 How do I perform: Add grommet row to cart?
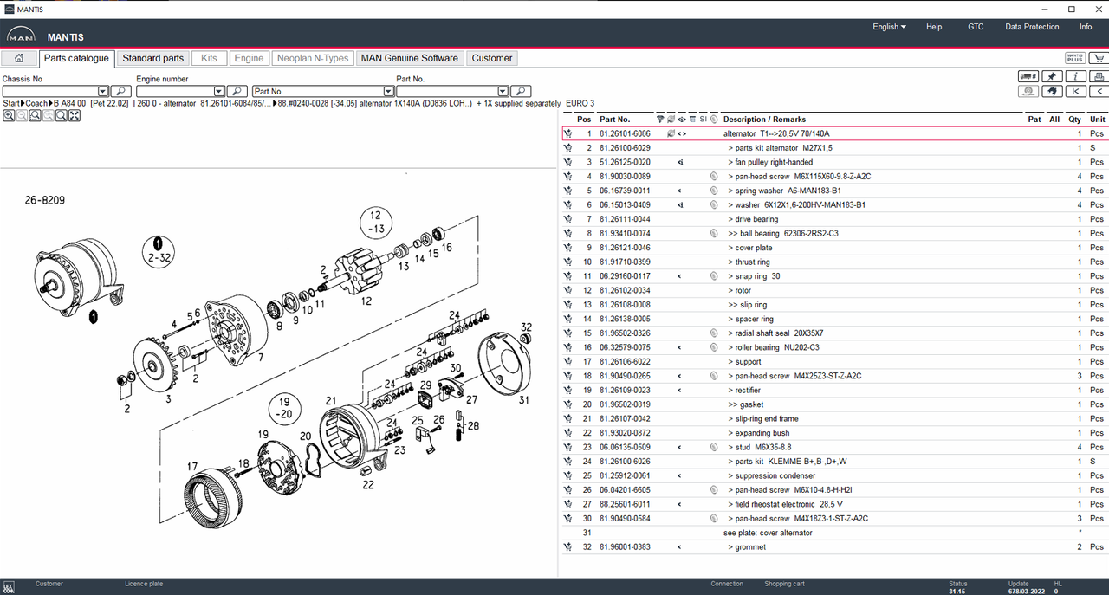coord(567,547)
